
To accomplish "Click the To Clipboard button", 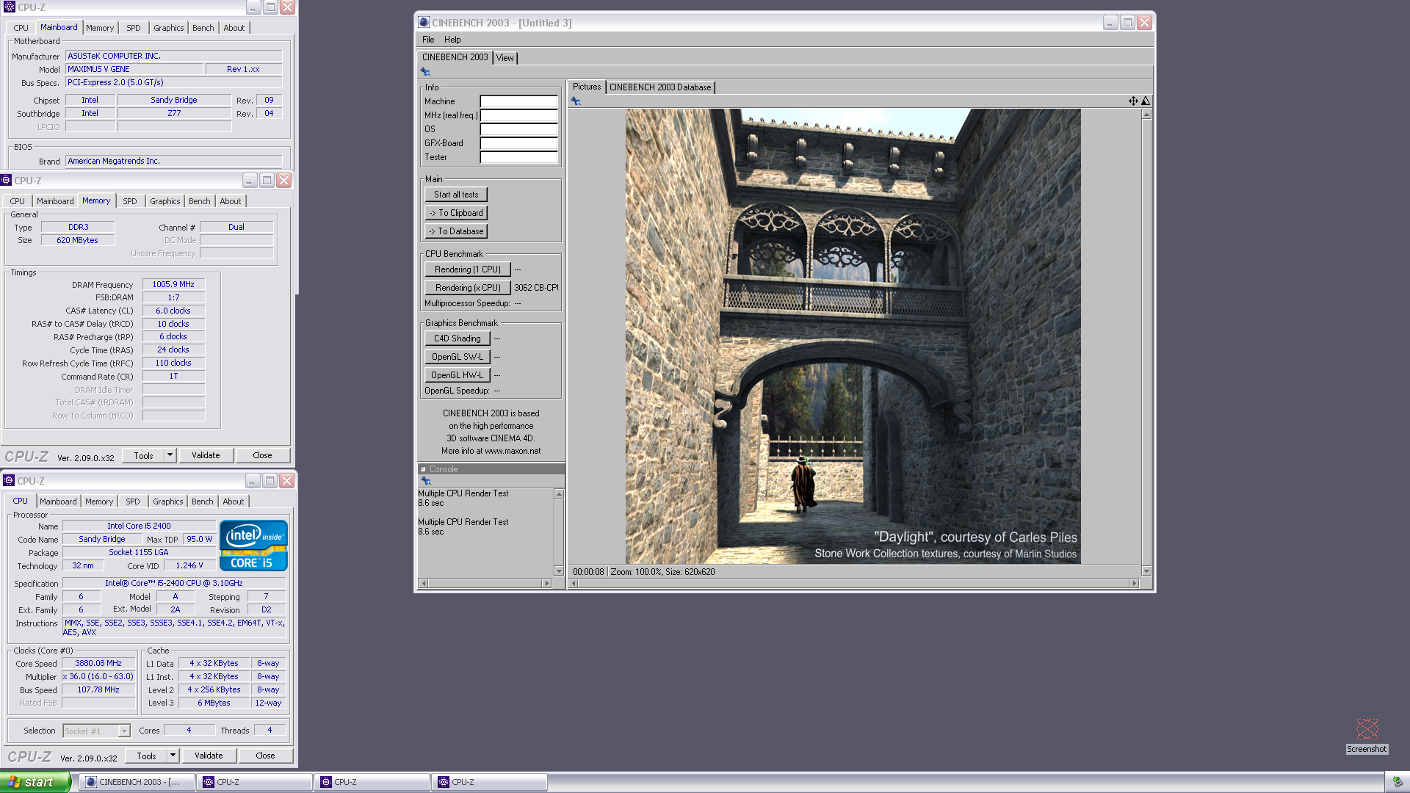I will (456, 213).
